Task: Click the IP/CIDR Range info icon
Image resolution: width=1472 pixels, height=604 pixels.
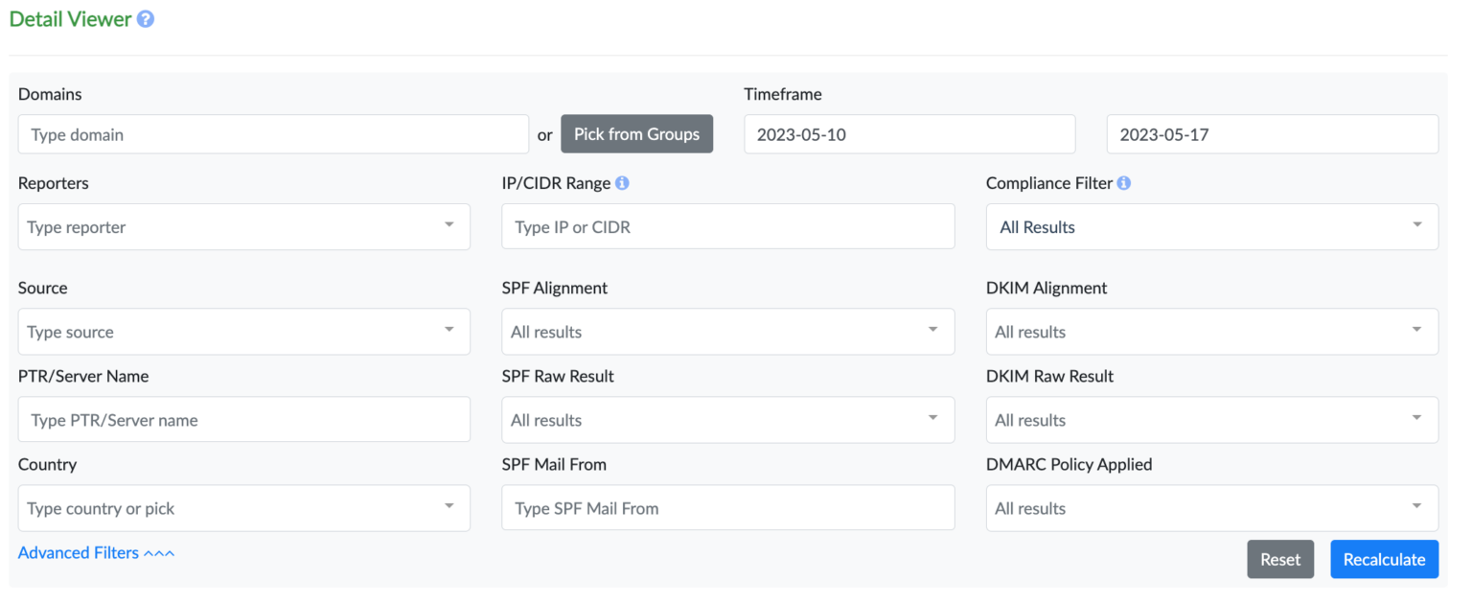Action: 622,182
